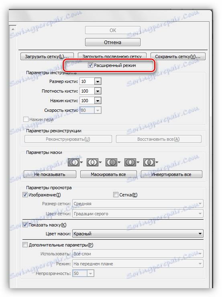This screenshot has height=297, width=222.
Task: Click the Сохранить сетку(V)... button
Action: click(178, 57)
